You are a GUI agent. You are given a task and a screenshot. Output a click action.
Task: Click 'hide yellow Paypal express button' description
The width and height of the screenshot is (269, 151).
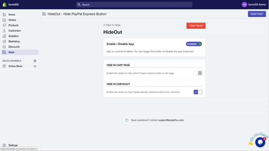point(140,73)
